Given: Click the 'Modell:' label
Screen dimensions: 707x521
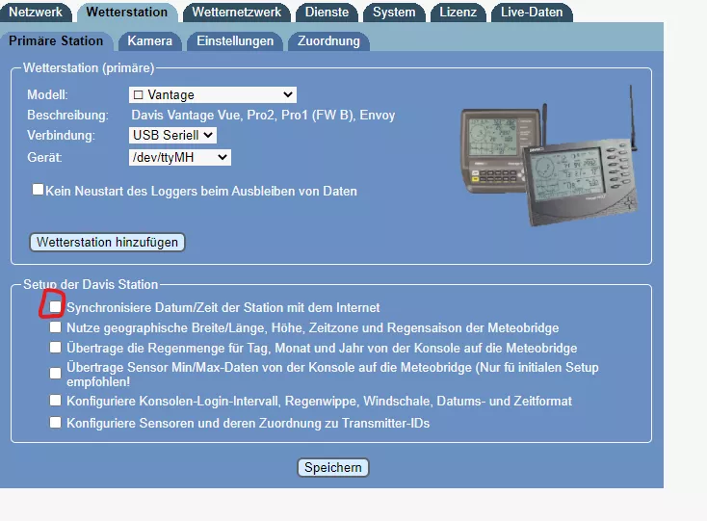Looking at the screenshot, I should [x=47, y=94].
